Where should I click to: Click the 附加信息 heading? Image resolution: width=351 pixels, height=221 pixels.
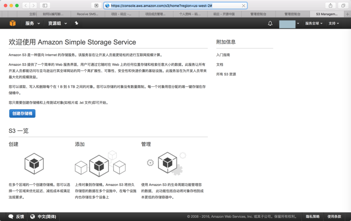[x=226, y=42]
